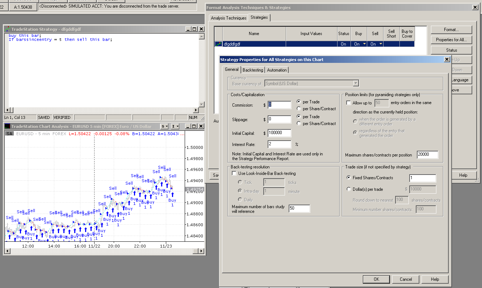The width and height of the screenshot is (482, 288).
Task: Open the Automation tab
Action: pyautogui.click(x=277, y=70)
